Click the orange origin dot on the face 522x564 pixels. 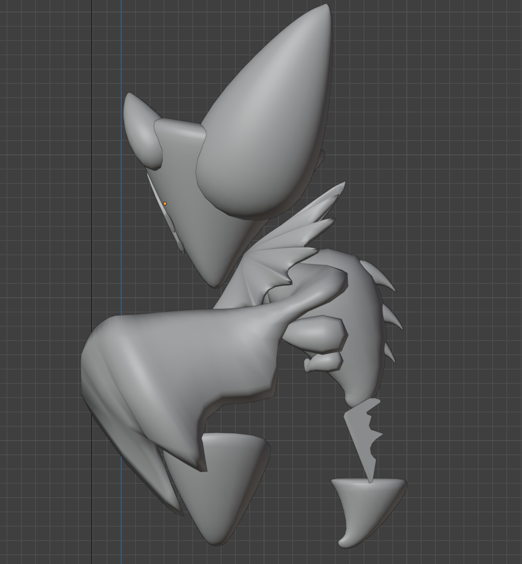(x=165, y=204)
